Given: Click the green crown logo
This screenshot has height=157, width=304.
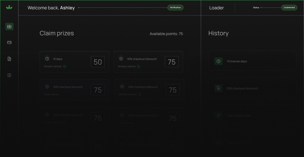Looking at the screenshot, I should point(9,7).
